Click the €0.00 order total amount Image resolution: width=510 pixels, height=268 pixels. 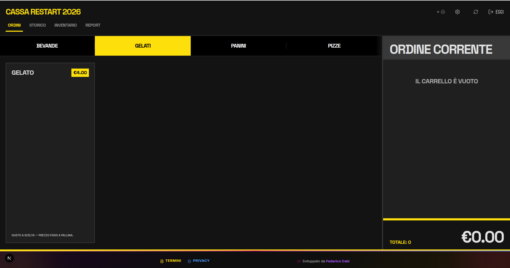tap(483, 237)
